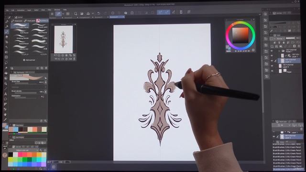Pick the orange swatch in Color History
The image size is (306, 172).
pyautogui.click(x=35, y=129)
